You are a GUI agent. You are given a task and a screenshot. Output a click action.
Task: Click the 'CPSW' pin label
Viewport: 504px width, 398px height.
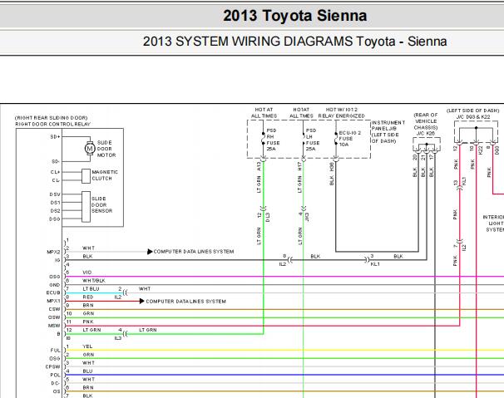pyautogui.click(x=52, y=366)
